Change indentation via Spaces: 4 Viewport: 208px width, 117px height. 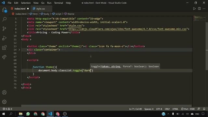(149, 109)
